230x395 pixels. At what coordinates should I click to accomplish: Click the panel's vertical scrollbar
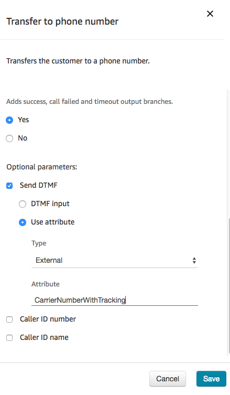coord(229,286)
